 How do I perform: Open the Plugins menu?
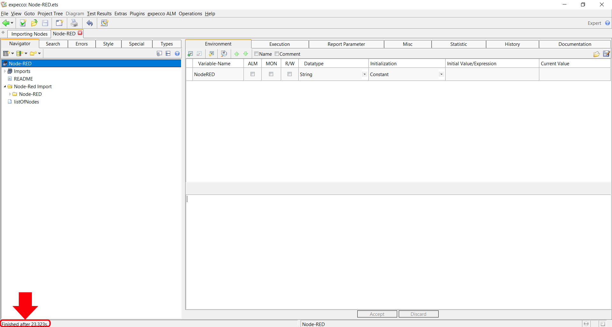137,14
